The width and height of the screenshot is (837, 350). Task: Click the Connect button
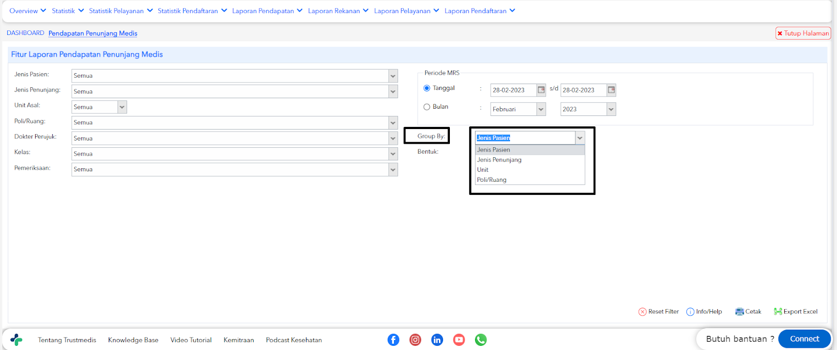805,339
